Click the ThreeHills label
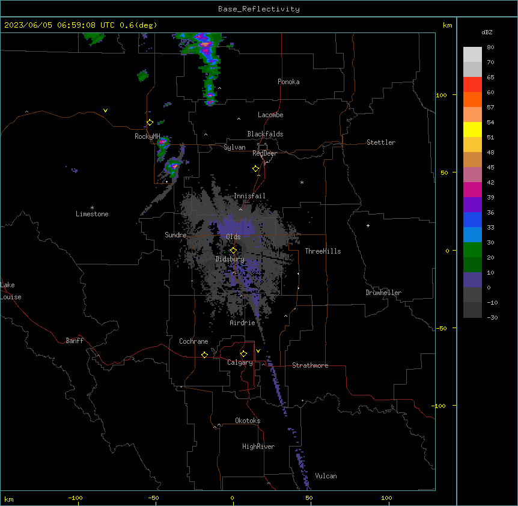Screen dimensions: 518x506 click(323, 251)
